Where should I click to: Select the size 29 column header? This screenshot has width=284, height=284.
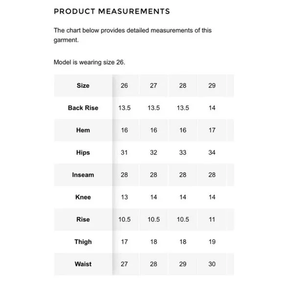click(212, 86)
